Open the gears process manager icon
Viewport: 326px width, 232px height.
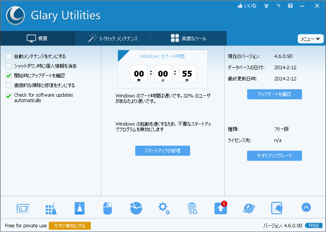pyautogui.click(x=164, y=208)
